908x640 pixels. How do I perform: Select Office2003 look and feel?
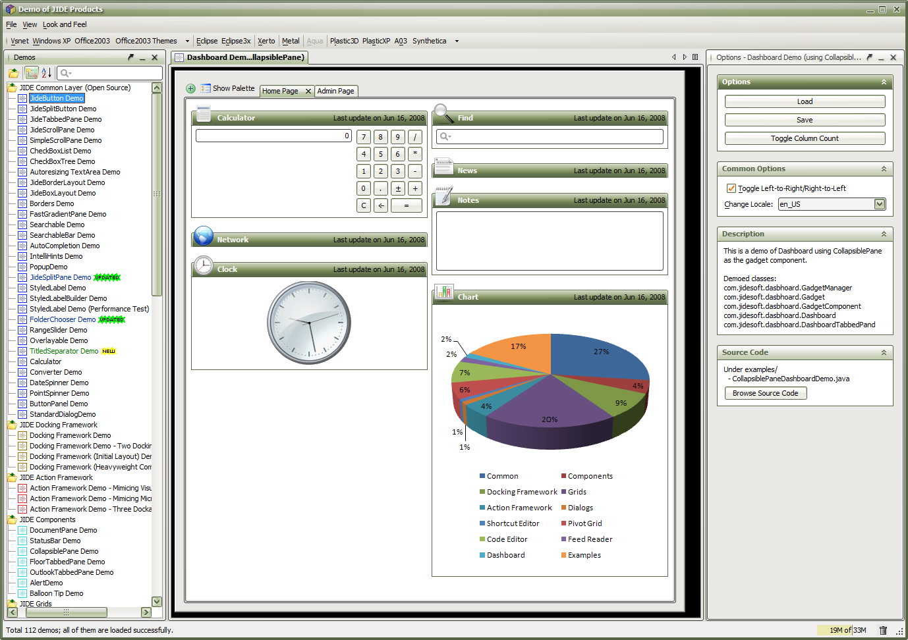[x=92, y=41]
